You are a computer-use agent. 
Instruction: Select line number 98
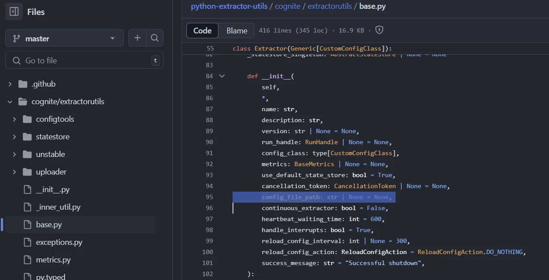[209, 230]
